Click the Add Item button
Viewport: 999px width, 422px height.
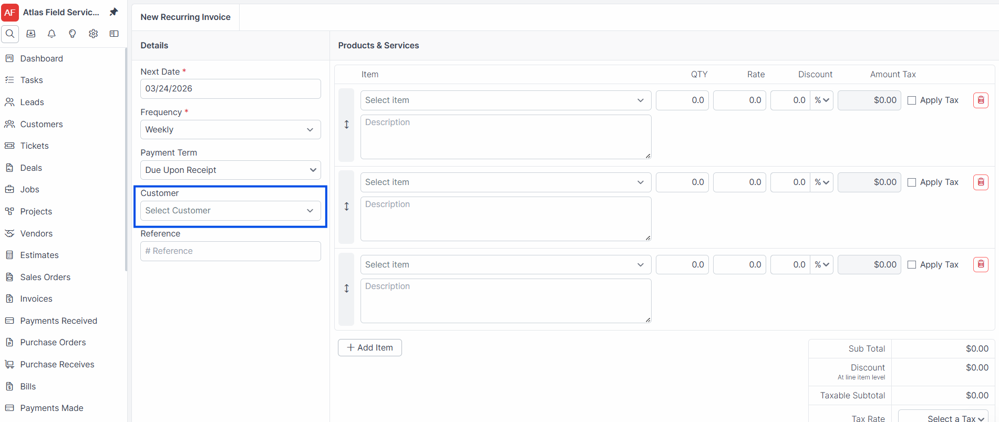tap(370, 347)
